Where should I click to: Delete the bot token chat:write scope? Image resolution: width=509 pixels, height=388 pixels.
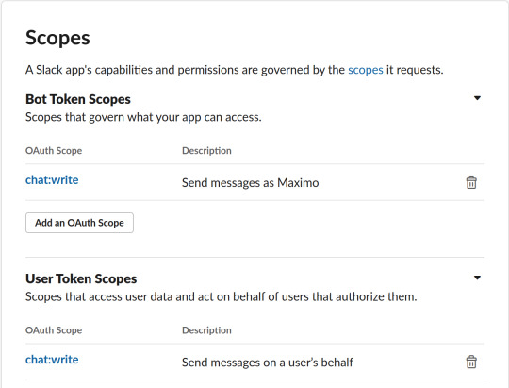[471, 182]
